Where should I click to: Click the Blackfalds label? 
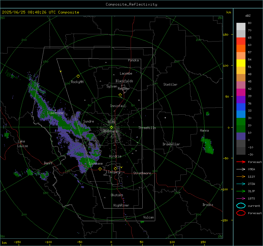pyautogui.click(x=124, y=81)
